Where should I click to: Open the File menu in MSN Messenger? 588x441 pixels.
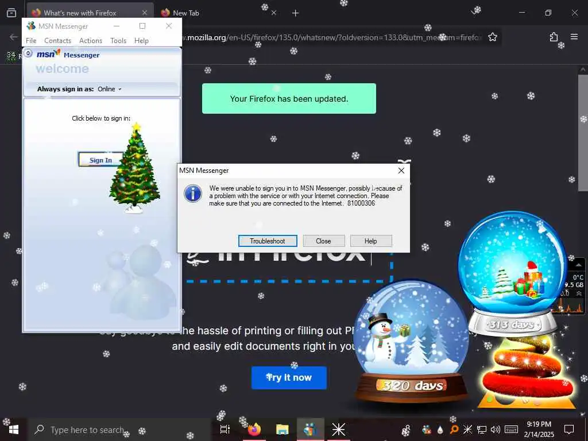[31, 41]
